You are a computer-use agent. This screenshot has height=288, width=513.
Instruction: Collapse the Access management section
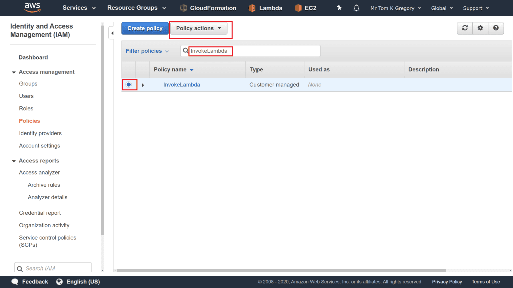pyautogui.click(x=14, y=72)
